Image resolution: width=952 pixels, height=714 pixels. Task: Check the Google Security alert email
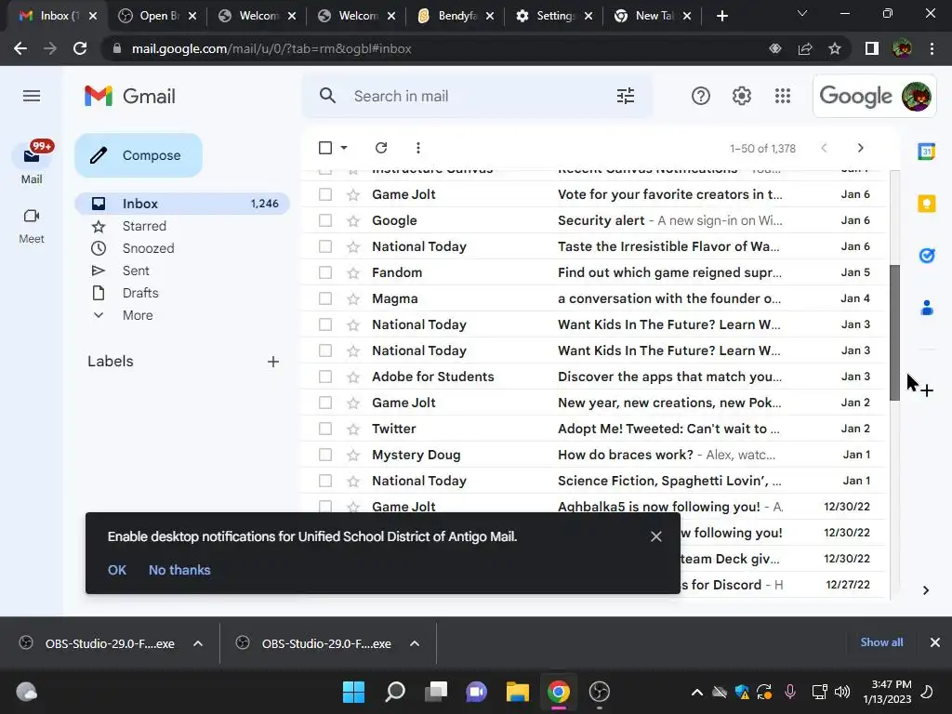click(x=325, y=220)
